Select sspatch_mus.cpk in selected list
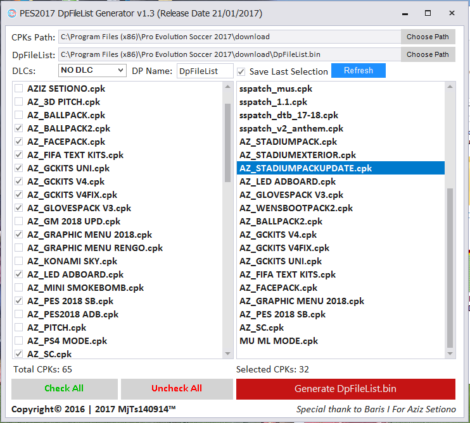 coord(341,89)
